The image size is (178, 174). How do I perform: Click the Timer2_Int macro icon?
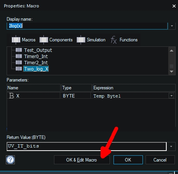tap(19, 62)
